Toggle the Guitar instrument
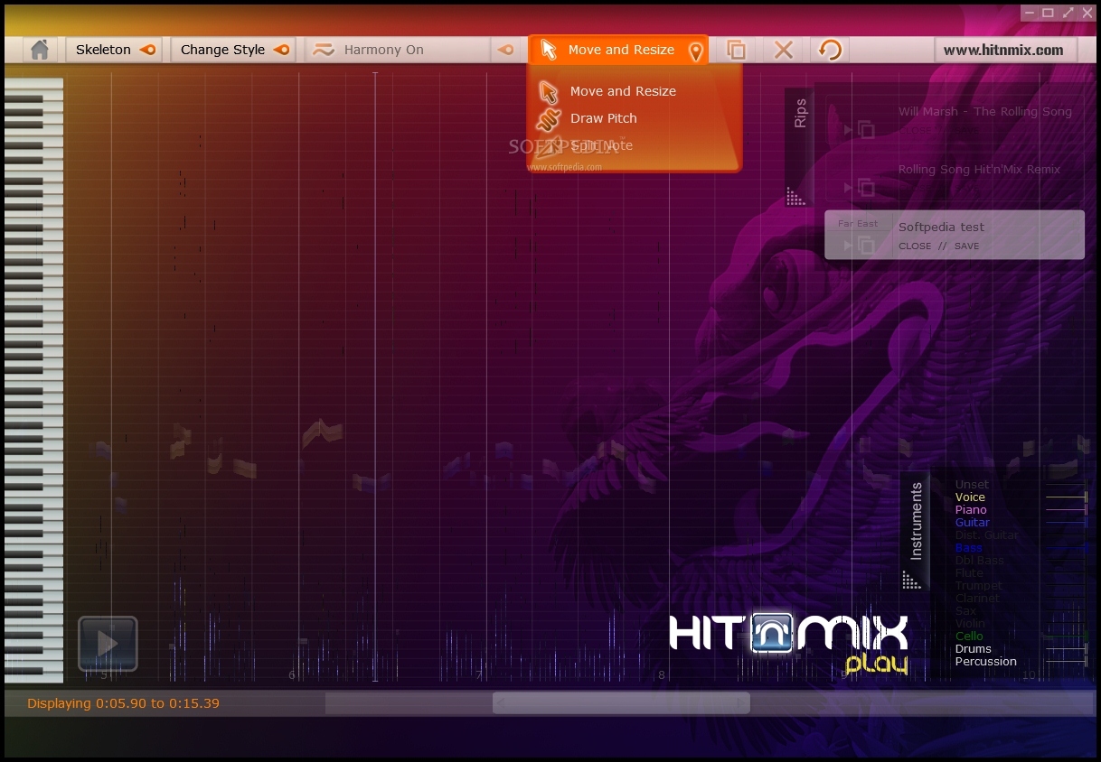Screen dimensions: 1101x762 click(972, 523)
